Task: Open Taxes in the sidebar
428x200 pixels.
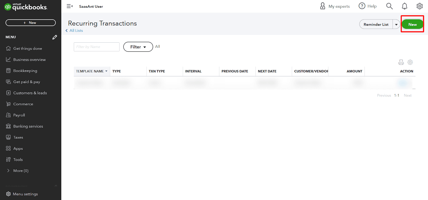Action: pos(18,137)
